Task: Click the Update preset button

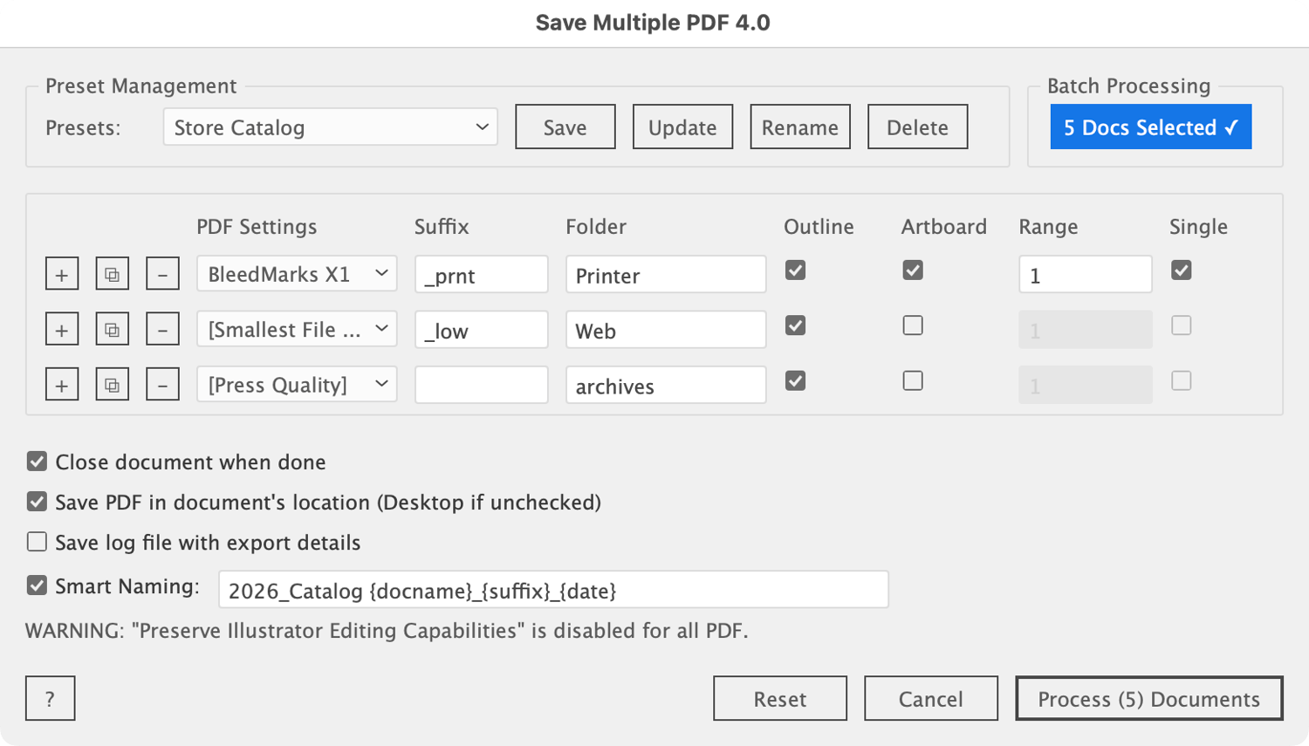Action: [682, 127]
